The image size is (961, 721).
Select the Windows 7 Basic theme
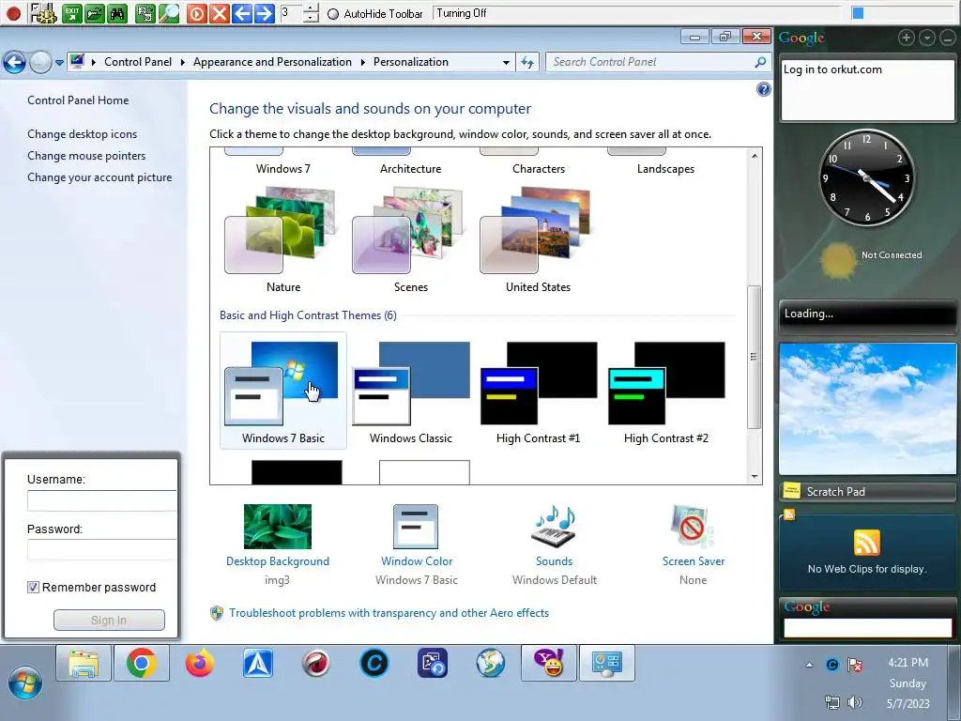(x=283, y=391)
